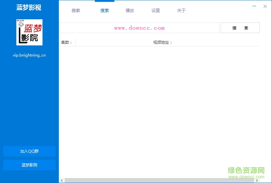Select the inactive gray 搜索 tab
The height and width of the screenshot is (183, 272).
[76, 10]
